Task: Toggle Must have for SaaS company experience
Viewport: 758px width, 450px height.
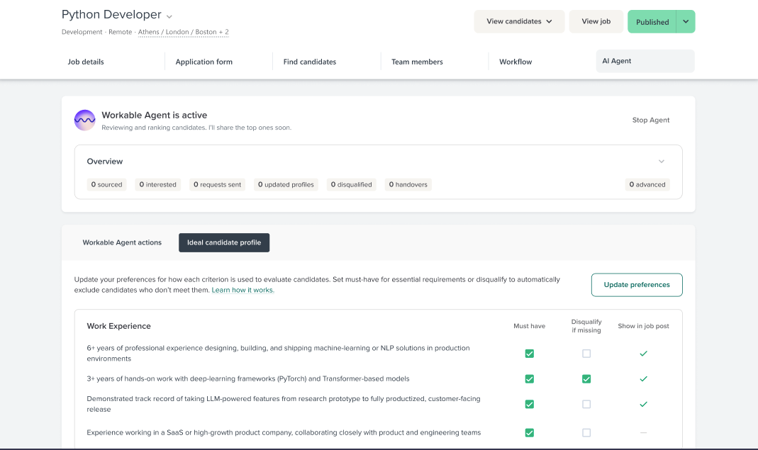Action: point(529,433)
